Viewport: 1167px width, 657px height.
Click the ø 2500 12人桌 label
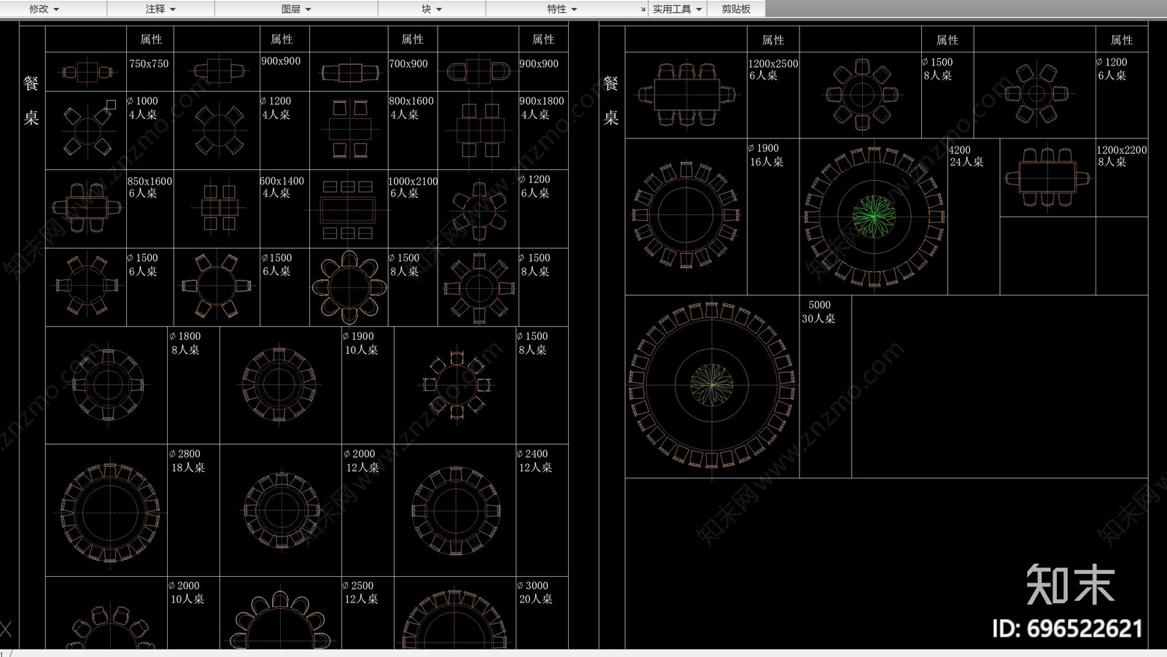pos(360,592)
